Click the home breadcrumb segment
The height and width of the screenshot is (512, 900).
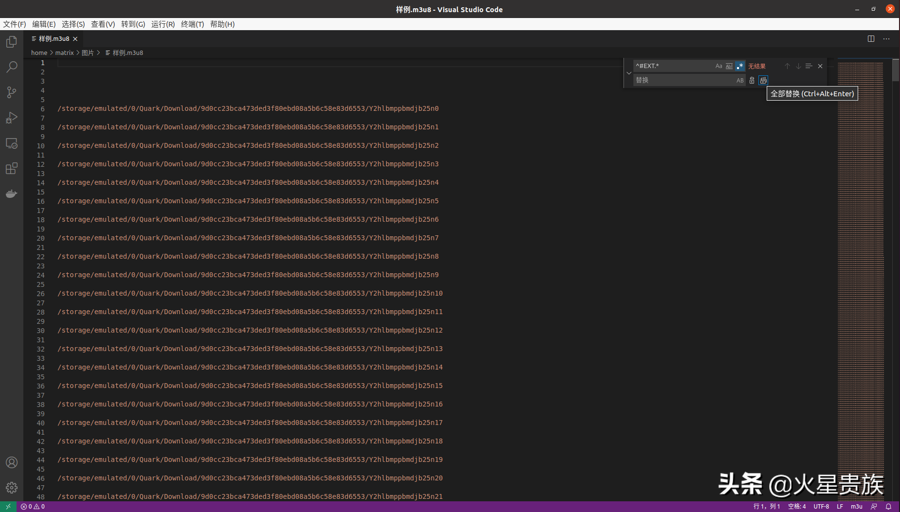pos(39,53)
